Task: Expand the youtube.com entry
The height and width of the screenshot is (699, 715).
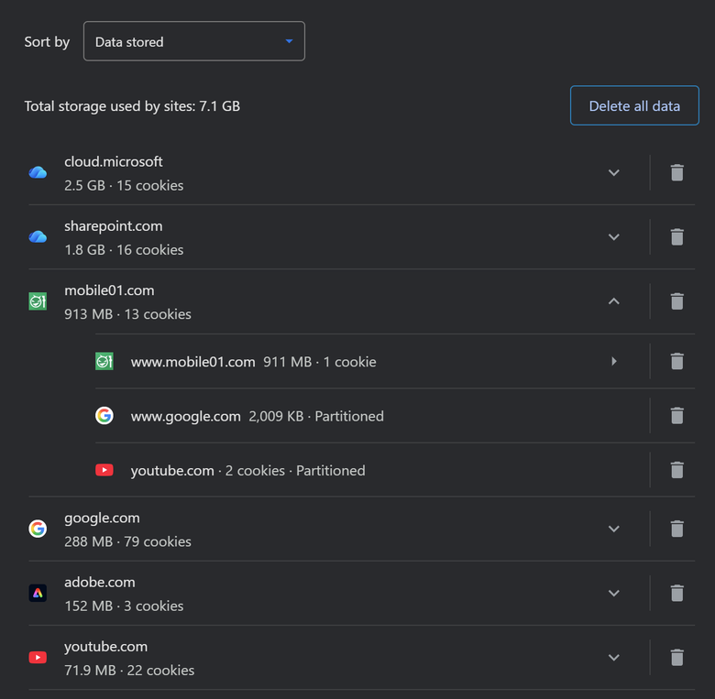Action: 614,657
